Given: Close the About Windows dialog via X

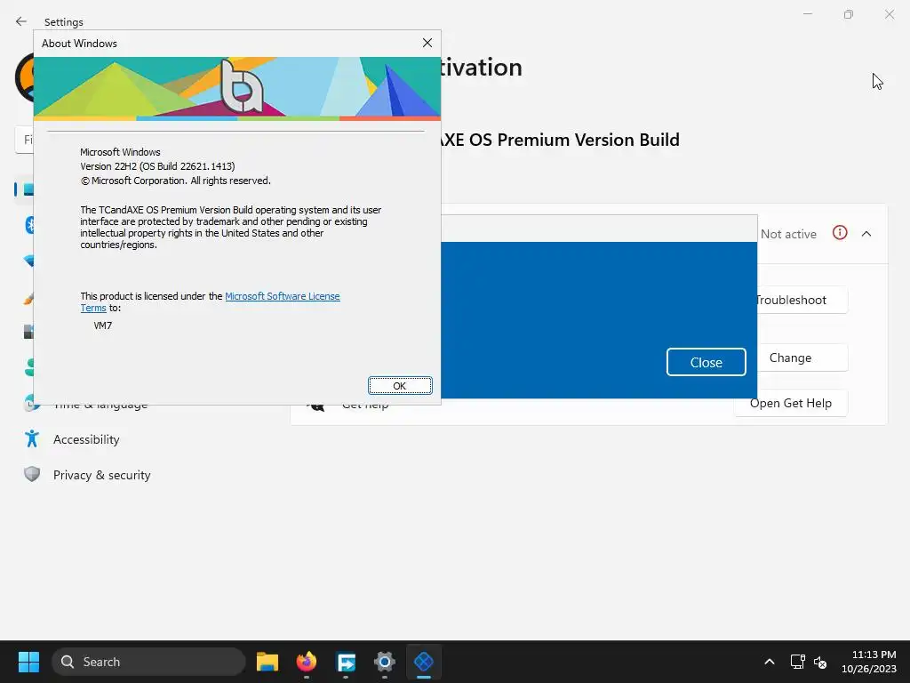Looking at the screenshot, I should tap(427, 43).
